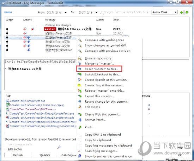Choose Show changes as unified diff
Viewport: 194px width, 161px height.
click(105, 45)
